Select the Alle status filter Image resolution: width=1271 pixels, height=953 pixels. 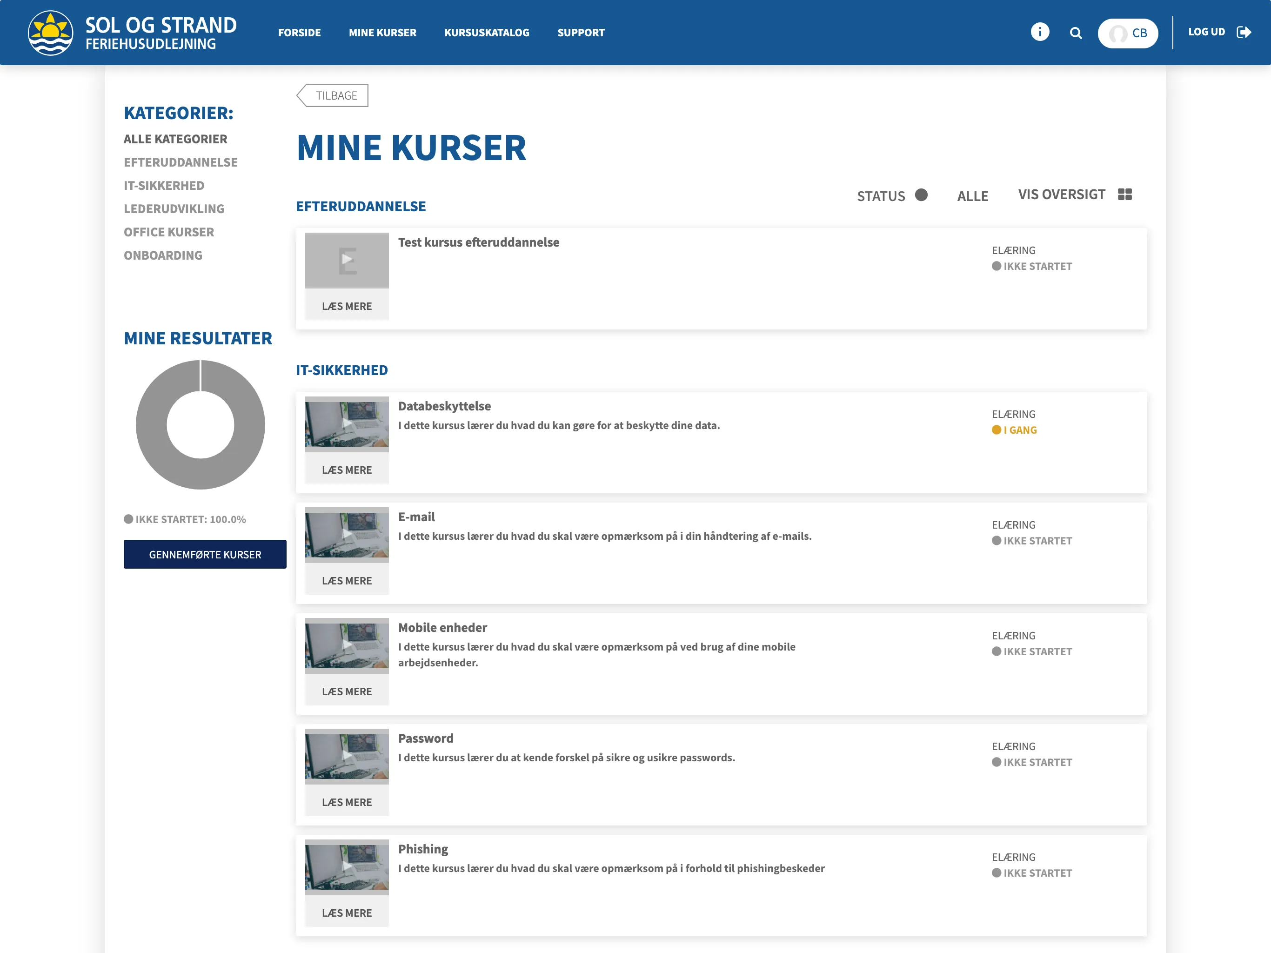(x=972, y=196)
